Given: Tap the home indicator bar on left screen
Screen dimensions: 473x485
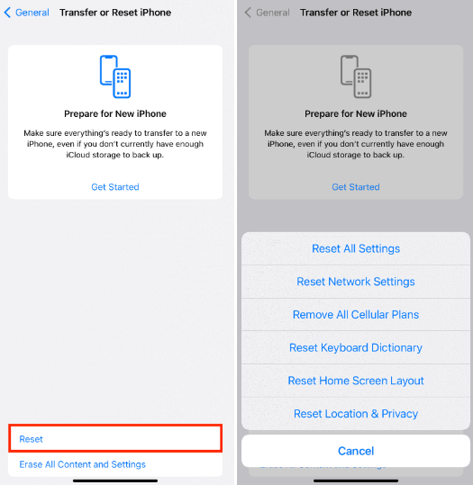Looking at the screenshot, I should [115, 481].
